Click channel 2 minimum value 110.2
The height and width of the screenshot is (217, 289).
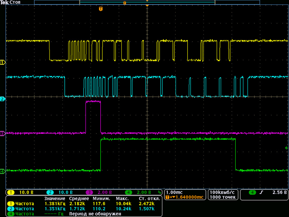click(99, 209)
